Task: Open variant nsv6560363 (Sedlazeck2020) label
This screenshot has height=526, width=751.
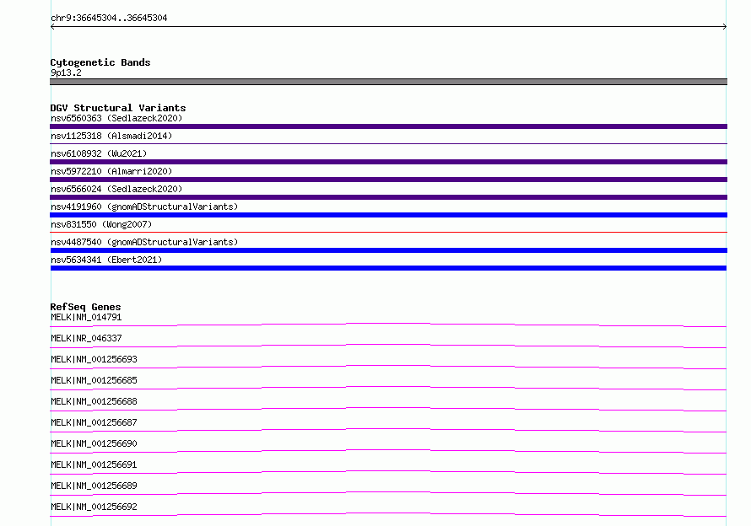Action: click(x=116, y=118)
